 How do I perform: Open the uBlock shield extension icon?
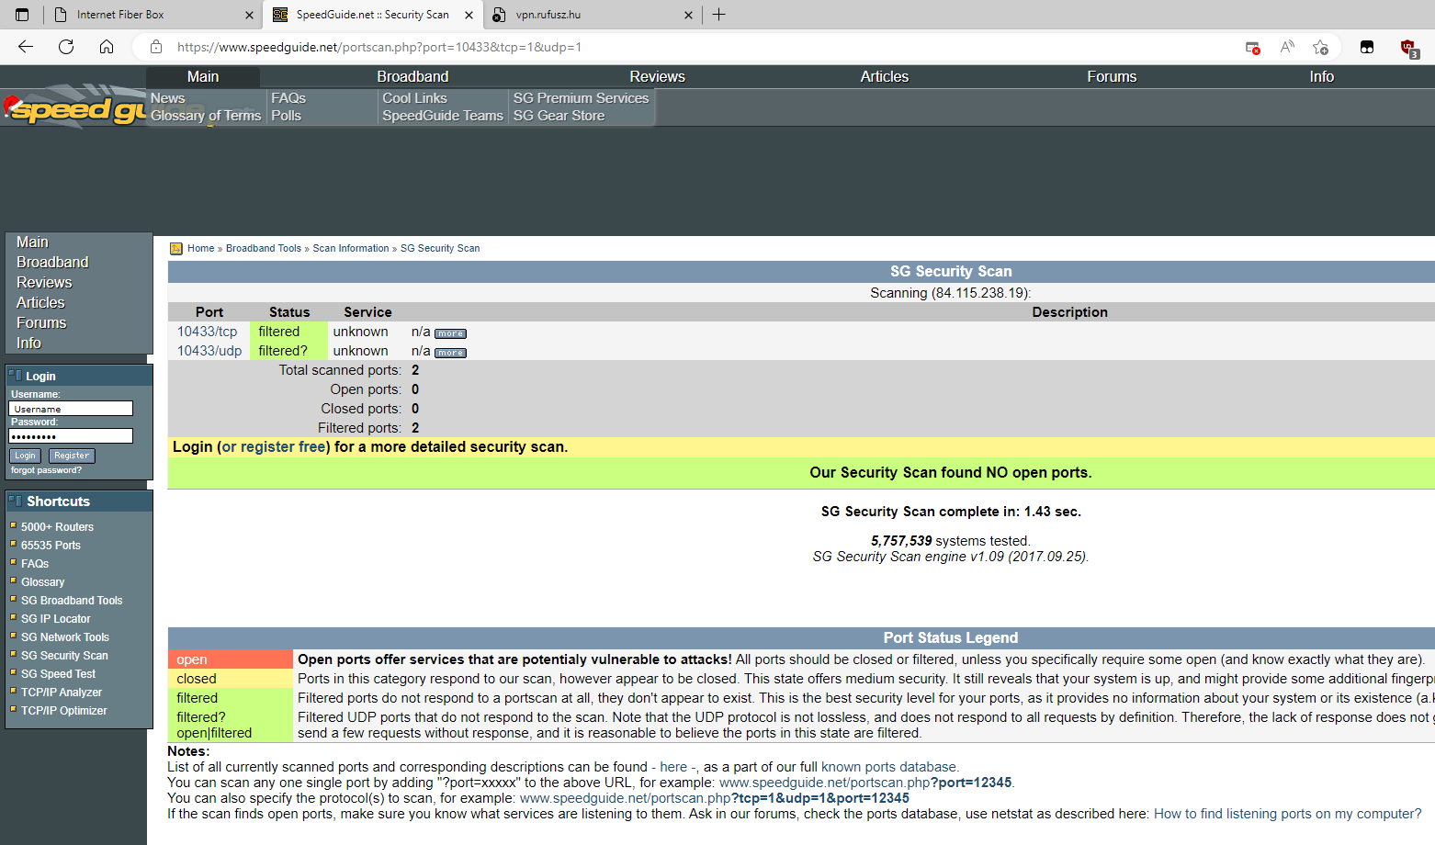click(1409, 48)
